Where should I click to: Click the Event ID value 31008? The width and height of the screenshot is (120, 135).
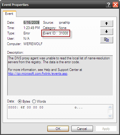(64, 33)
